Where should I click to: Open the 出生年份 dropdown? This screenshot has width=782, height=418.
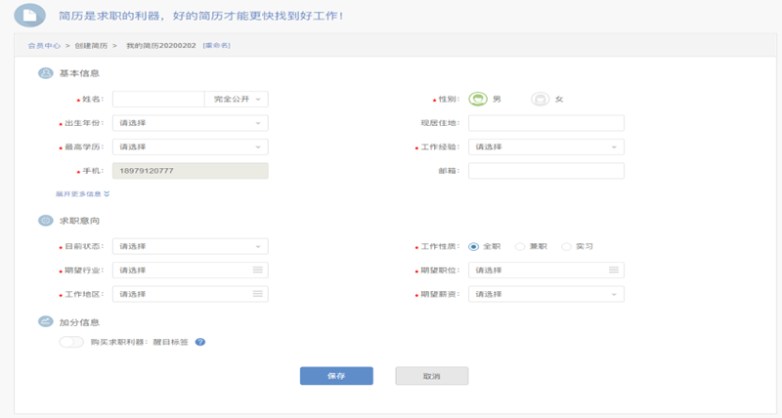(190, 123)
